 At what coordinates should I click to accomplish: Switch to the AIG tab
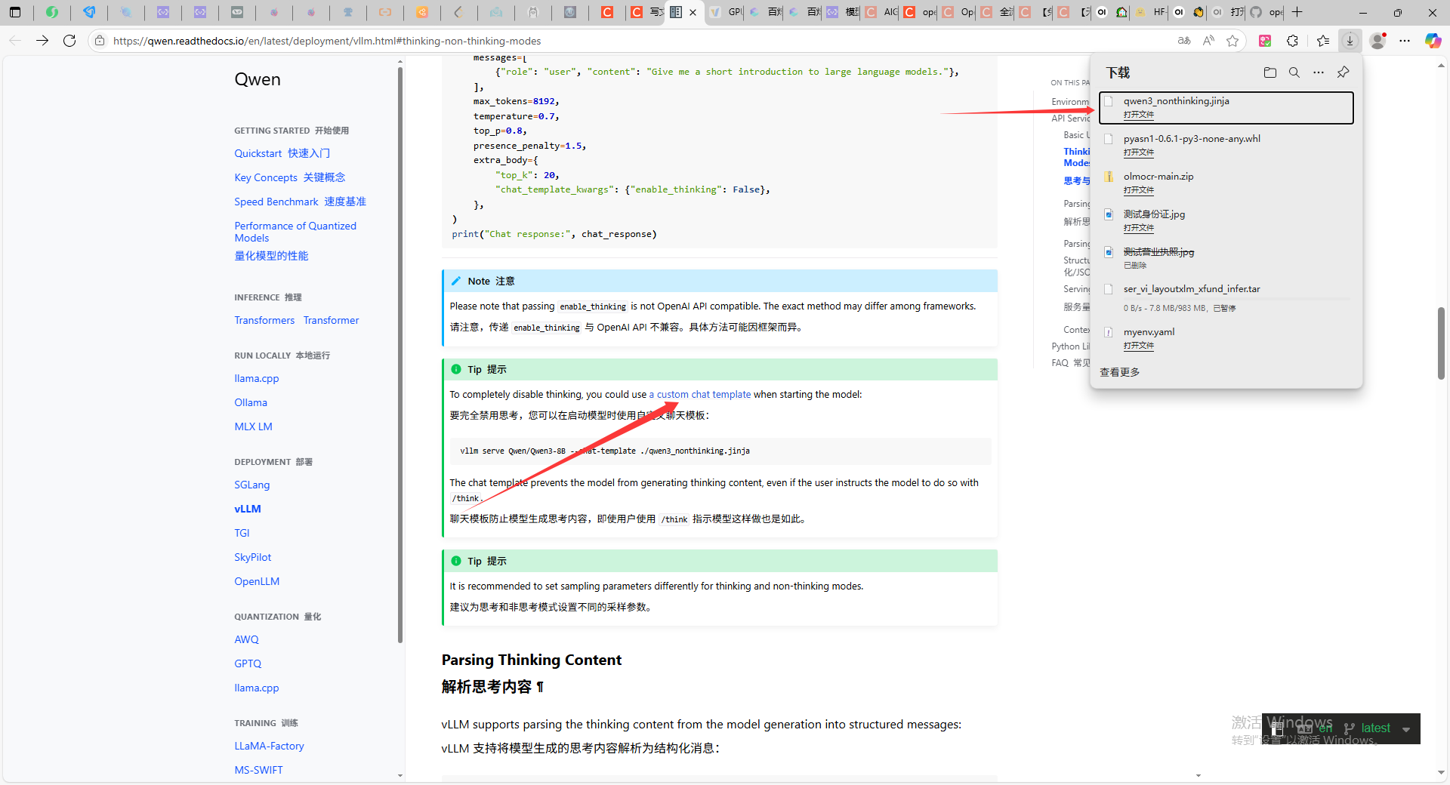(881, 12)
